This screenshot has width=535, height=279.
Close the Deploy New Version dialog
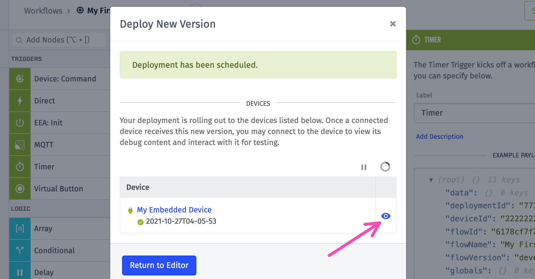click(x=393, y=24)
